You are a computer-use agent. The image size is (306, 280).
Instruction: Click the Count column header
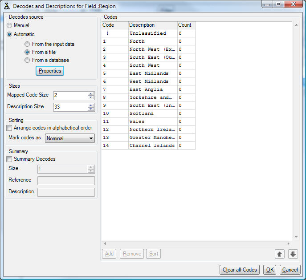tap(186, 25)
